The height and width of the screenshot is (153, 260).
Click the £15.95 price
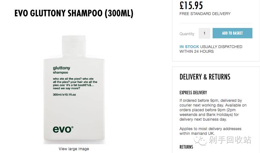191,5
